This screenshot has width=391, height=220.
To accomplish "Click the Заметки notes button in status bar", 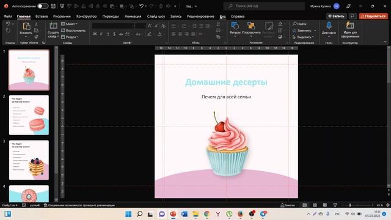I will (288, 205).
